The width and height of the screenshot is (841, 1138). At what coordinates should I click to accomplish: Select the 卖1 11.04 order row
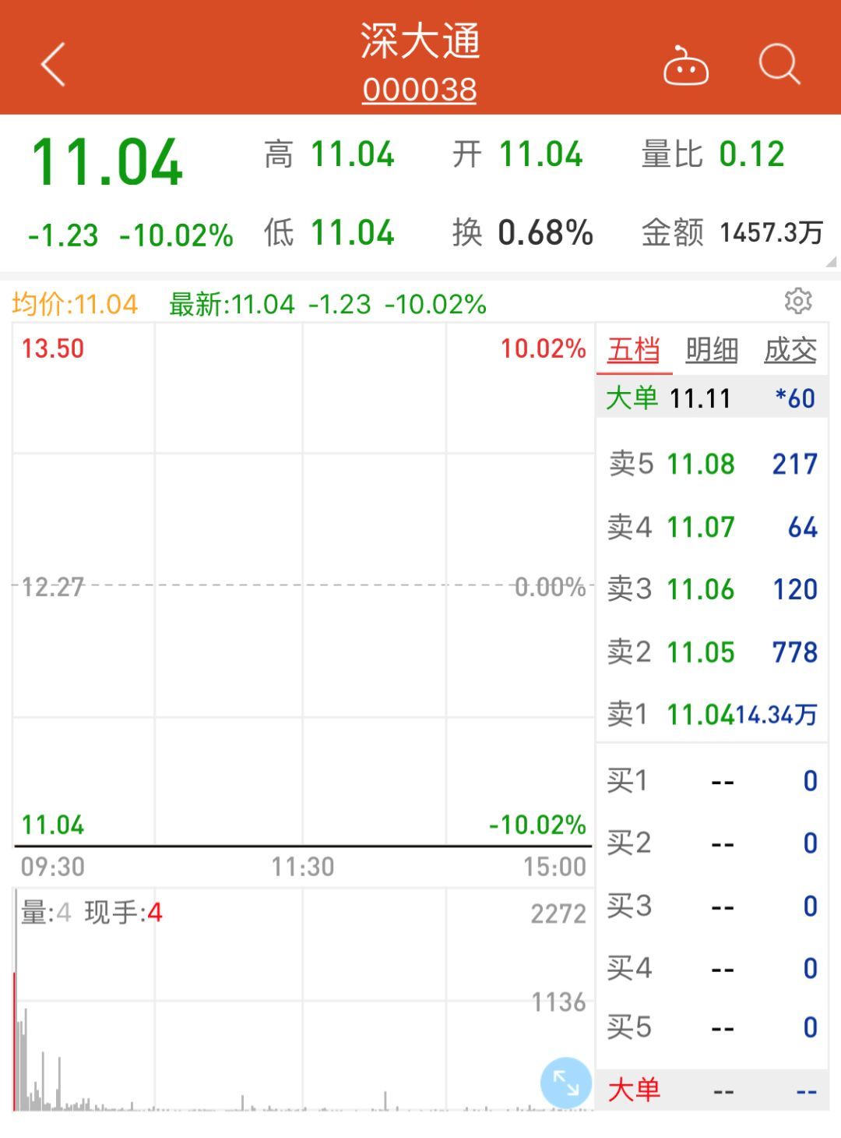(712, 714)
